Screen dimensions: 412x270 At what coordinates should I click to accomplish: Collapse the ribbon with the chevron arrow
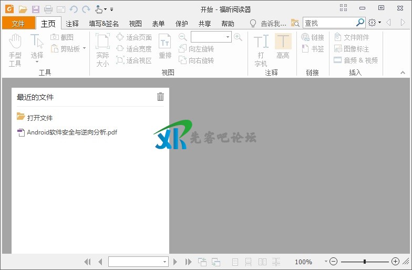[403, 72]
